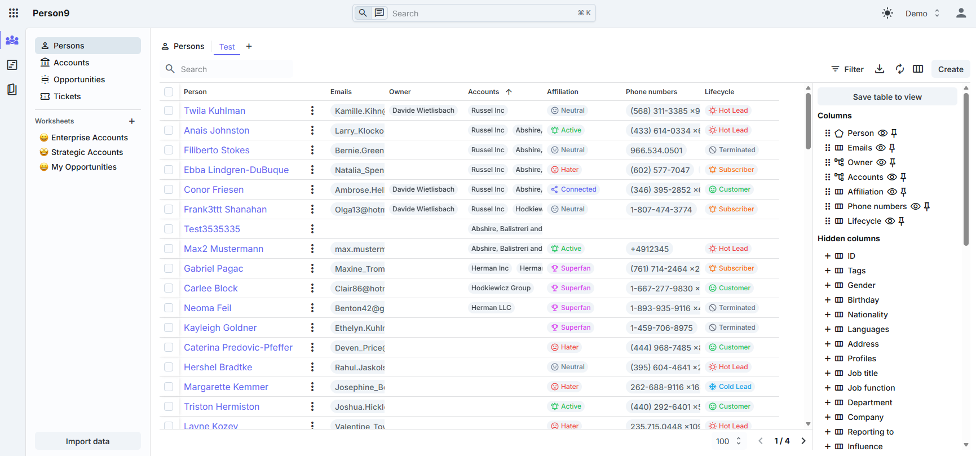Viewport: 976px width, 456px height.
Task: Open the user profile icon
Action: 961,13
